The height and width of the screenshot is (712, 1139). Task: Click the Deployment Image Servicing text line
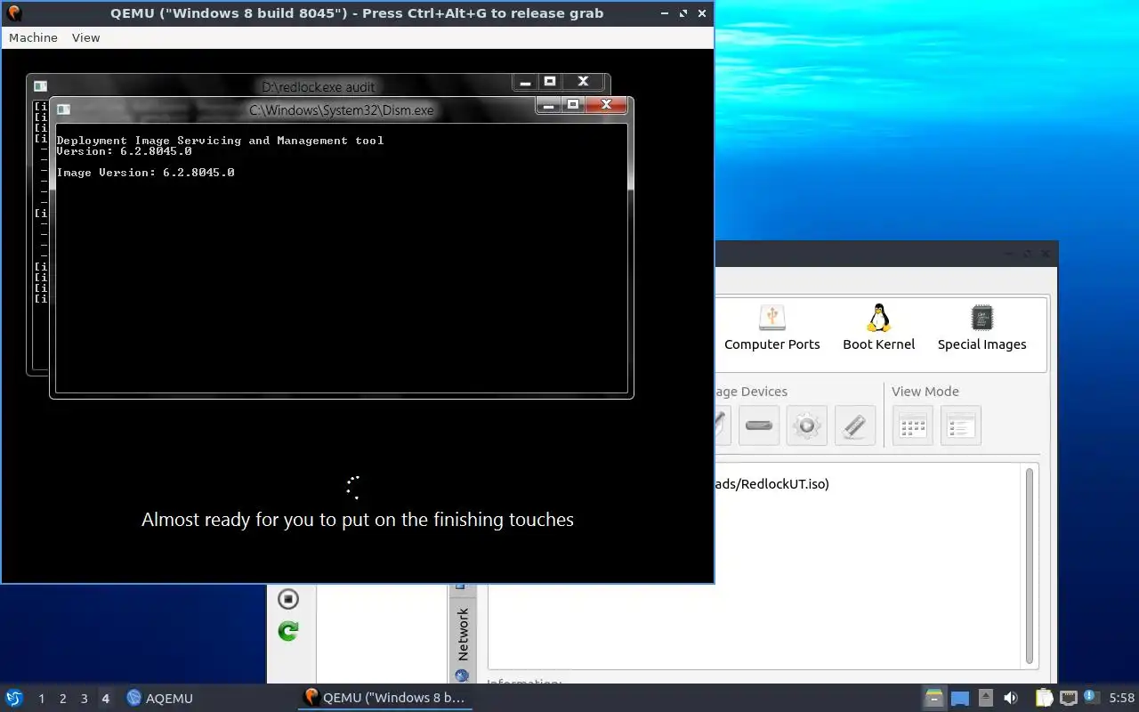pyautogui.click(x=220, y=141)
